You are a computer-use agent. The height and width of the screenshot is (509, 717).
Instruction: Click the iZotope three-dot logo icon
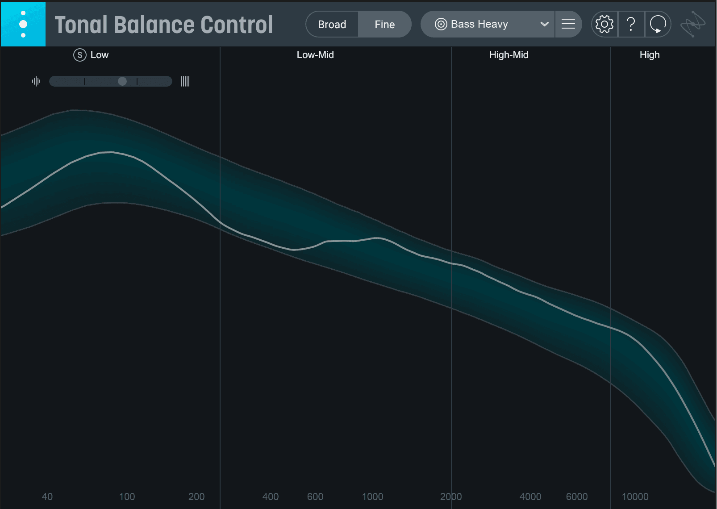(x=23, y=24)
